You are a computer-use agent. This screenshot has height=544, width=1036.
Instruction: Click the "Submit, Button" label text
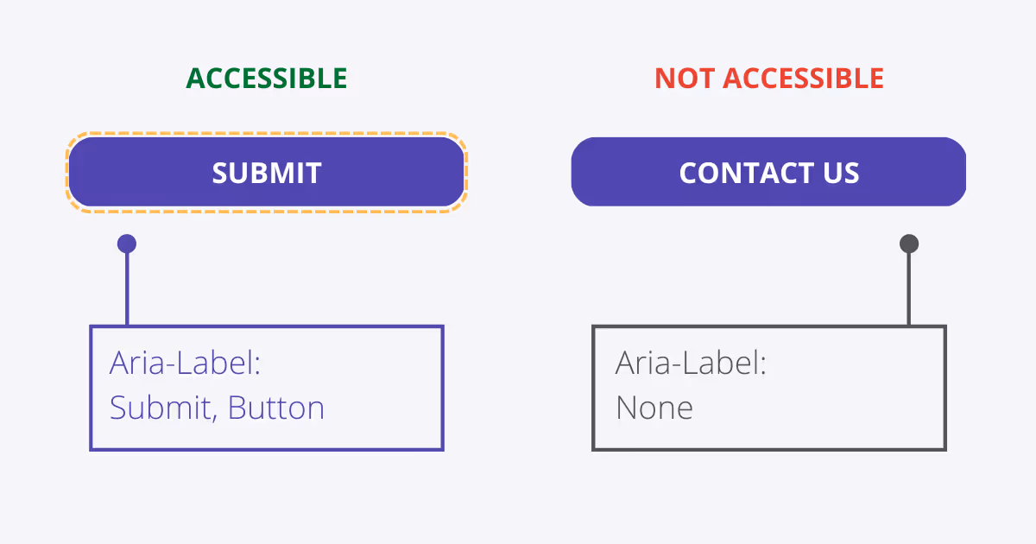[x=217, y=408]
